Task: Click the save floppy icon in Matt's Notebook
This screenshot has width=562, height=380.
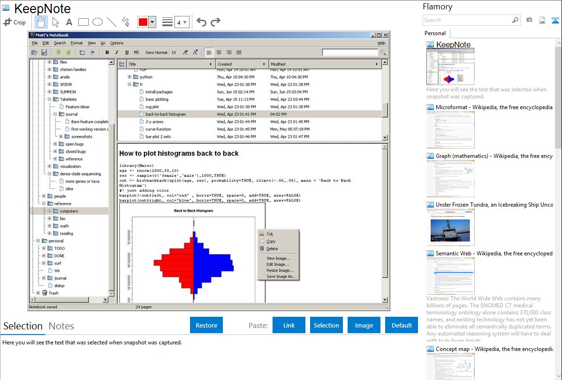Action: coord(44,52)
